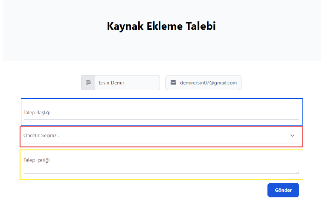Viewport: 331px width, 214px height.
Task: Click the gray header banner area
Action: click(162, 30)
